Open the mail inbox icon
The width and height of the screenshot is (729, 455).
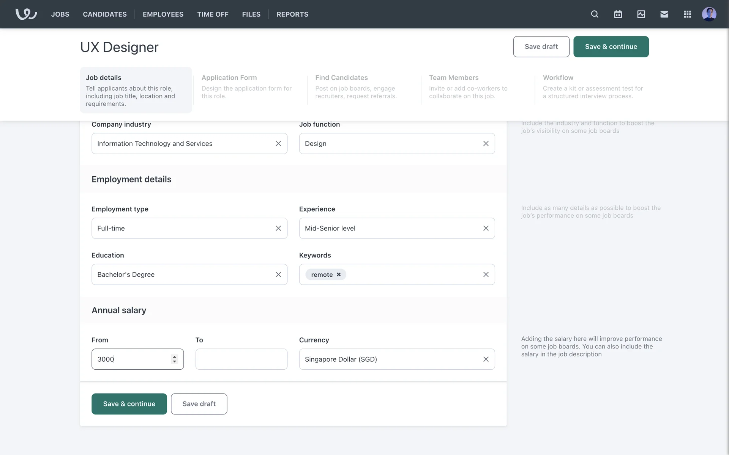[664, 14]
